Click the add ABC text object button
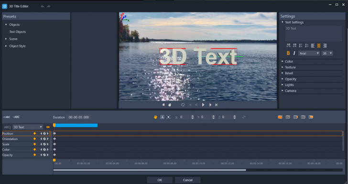Screen dimensions: 348x184 7,117
